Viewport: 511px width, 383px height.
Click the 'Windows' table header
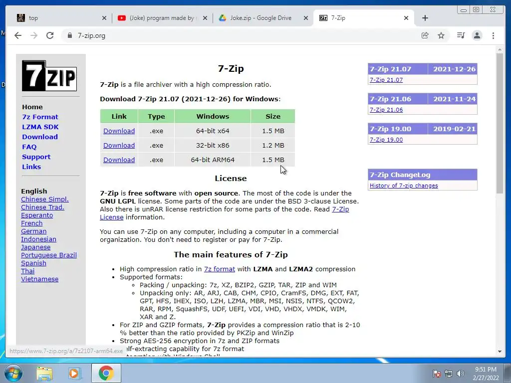213,116
